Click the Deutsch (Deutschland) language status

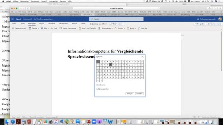[x=37, y=117]
